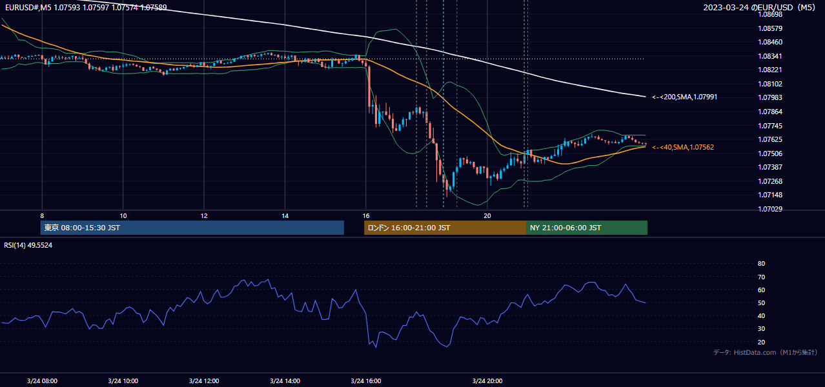Screen dimensions: 825x387
Task: Click the 1.07506 price axis value
Action: coord(770,154)
